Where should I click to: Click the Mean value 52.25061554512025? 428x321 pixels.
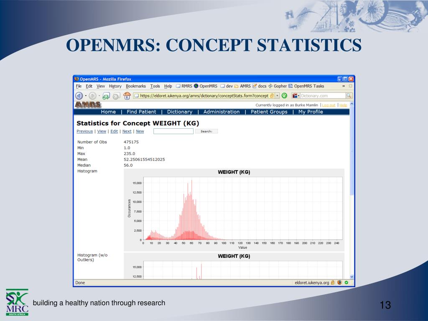click(144, 159)
